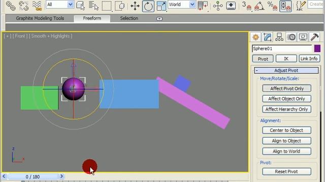This screenshot has height=182, width=325.
Task: Click the ribbon minimize dropdown button
Action: (x=159, y=19)
